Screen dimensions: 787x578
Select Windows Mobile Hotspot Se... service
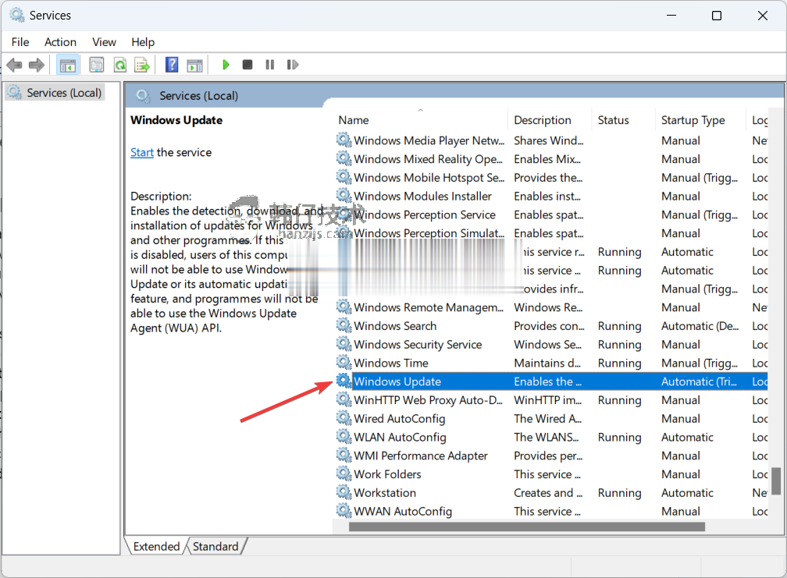(x=429, y=178)
